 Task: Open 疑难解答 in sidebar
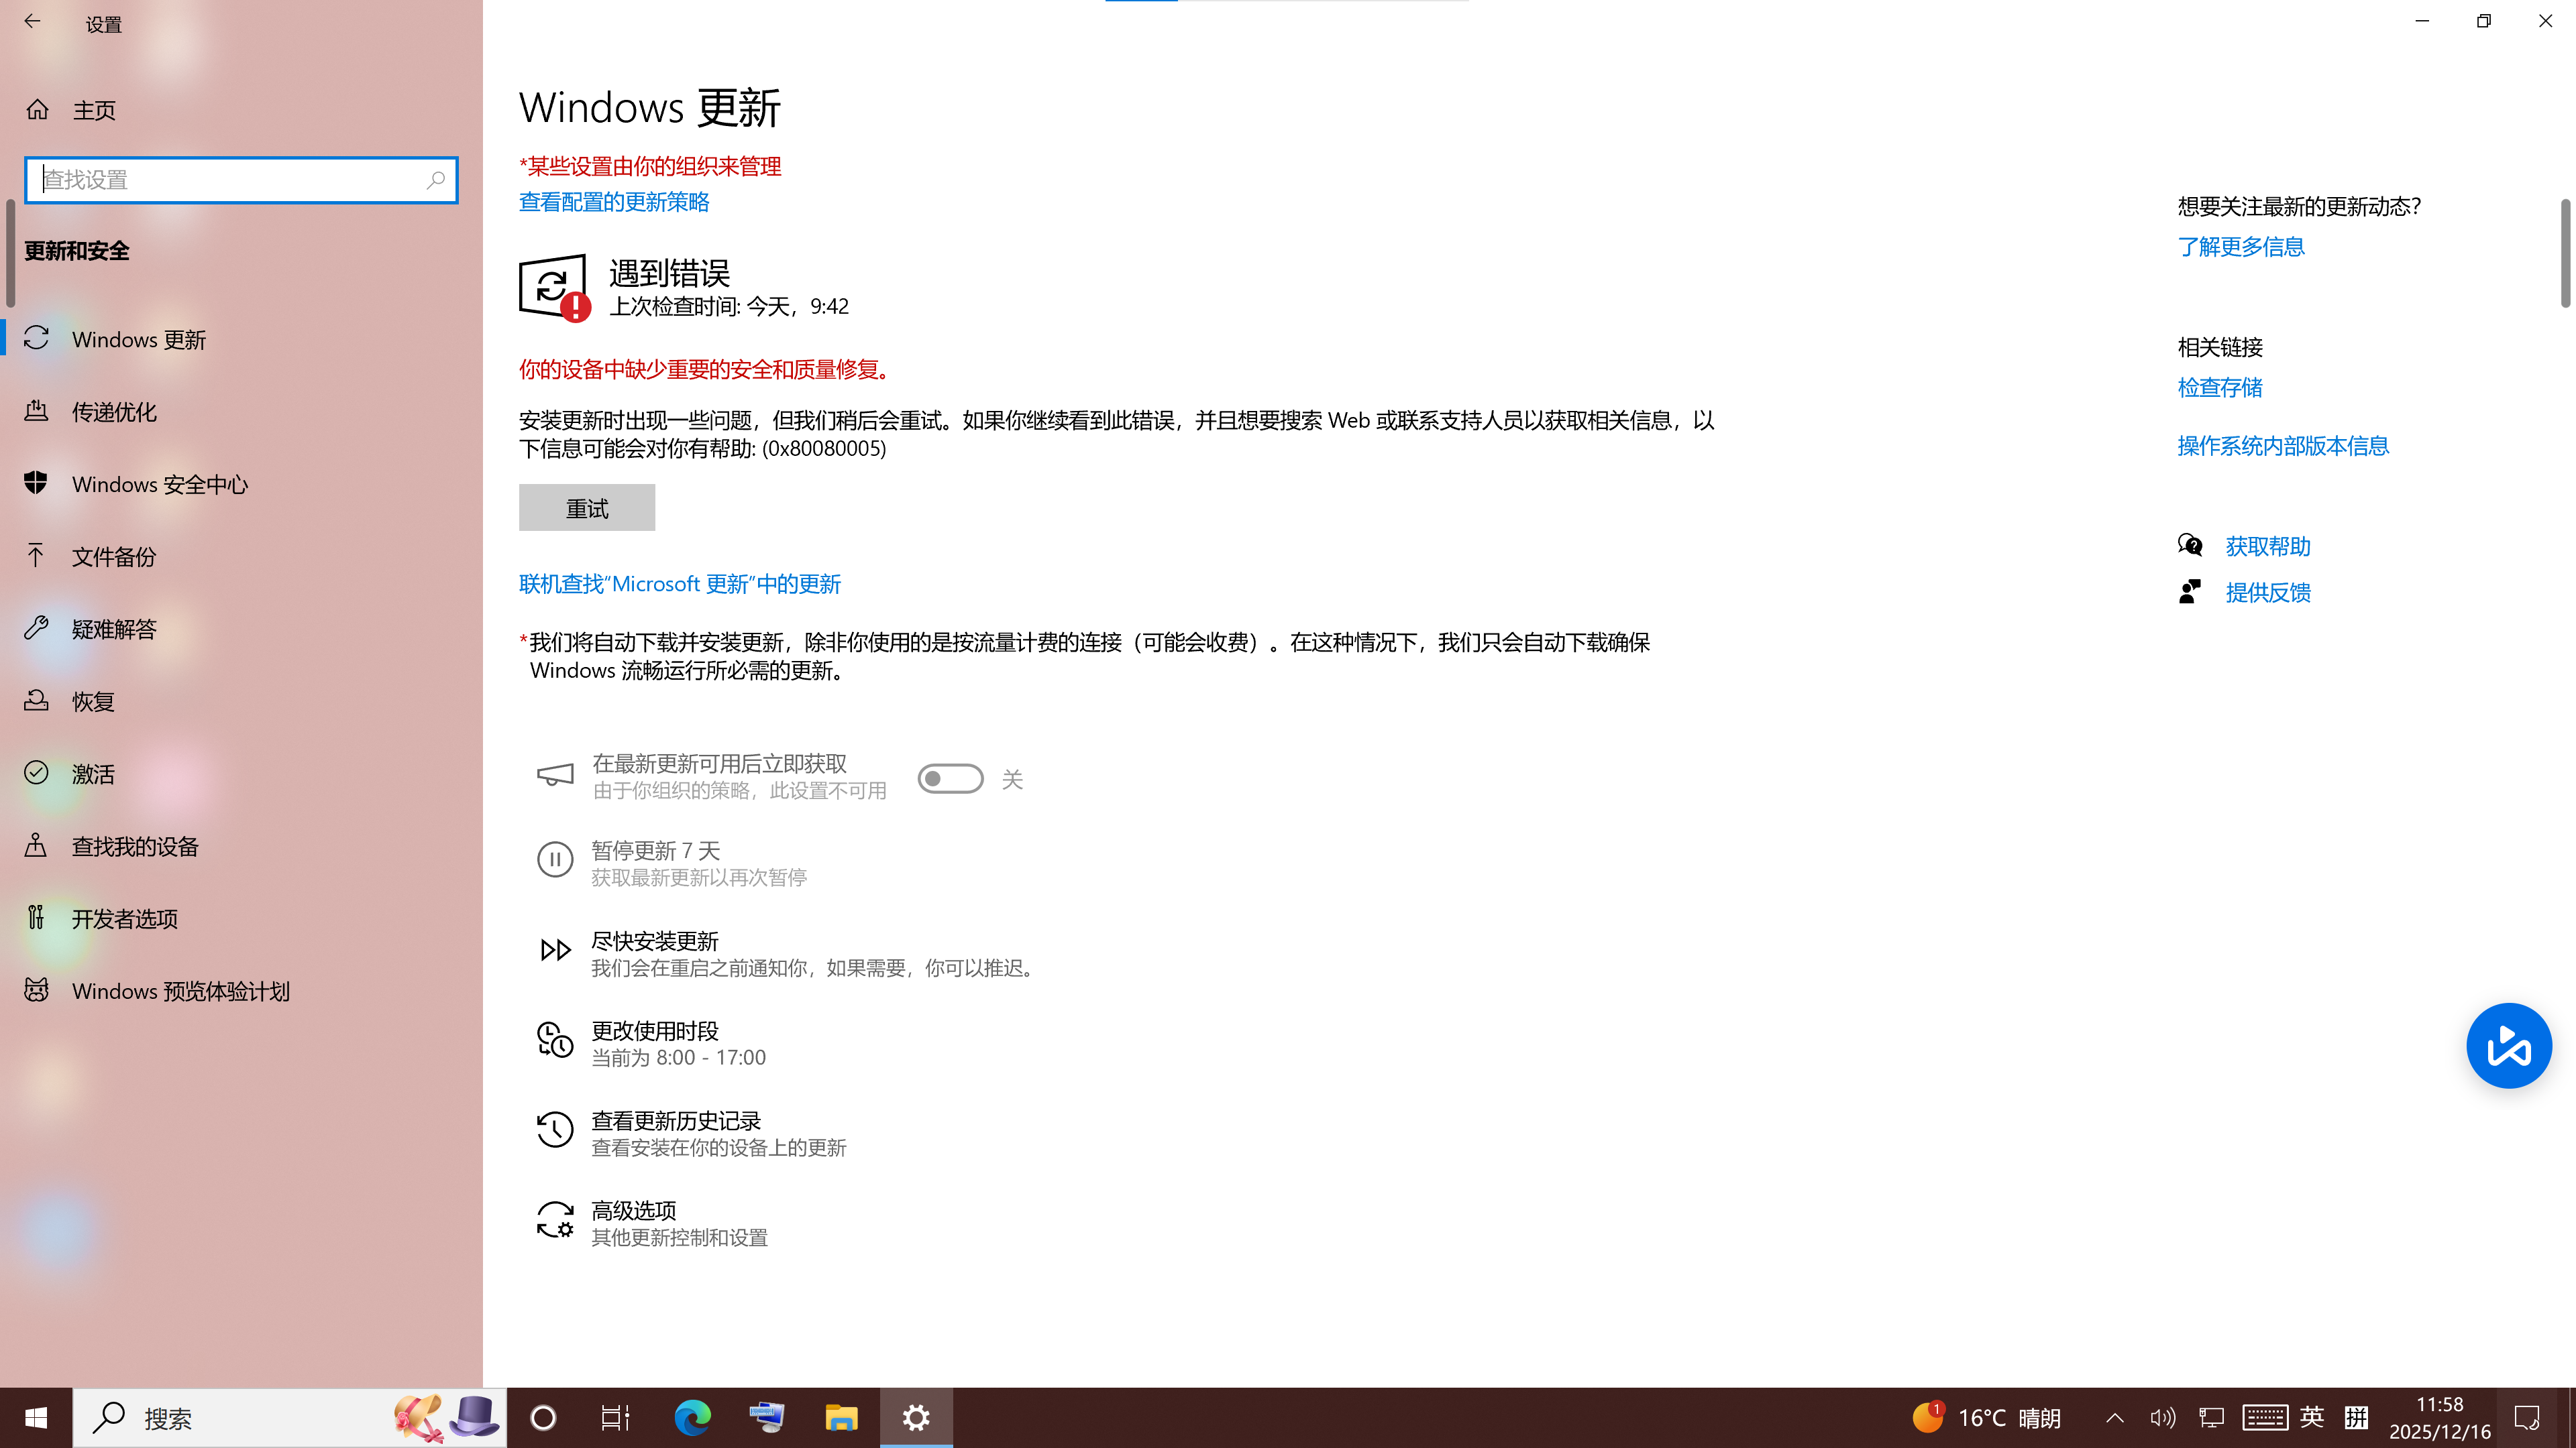coord(241,629)
